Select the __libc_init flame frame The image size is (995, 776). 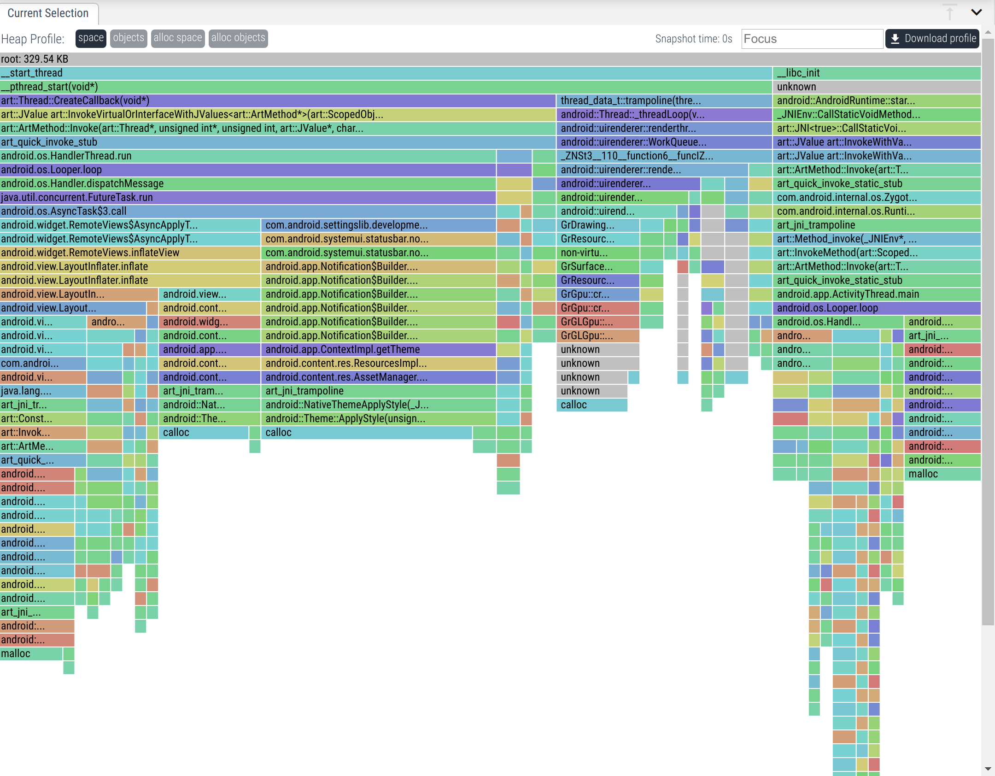[877, 73]
